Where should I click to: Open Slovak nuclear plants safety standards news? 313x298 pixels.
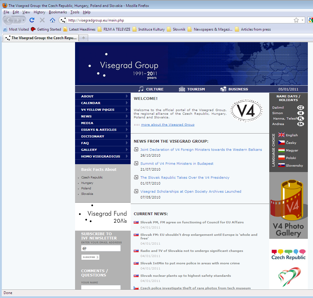pyautogui.click(x=185, y=276)
